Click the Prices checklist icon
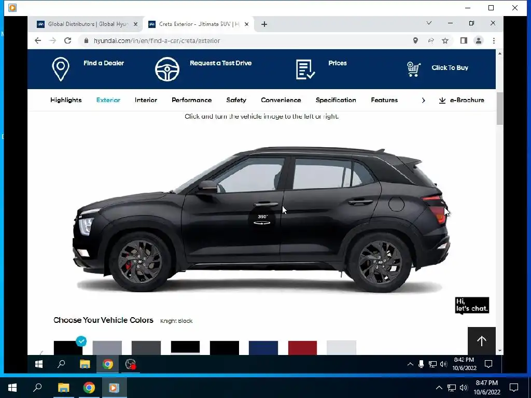Screen dimensions: 531x398 tap(305, 69)
